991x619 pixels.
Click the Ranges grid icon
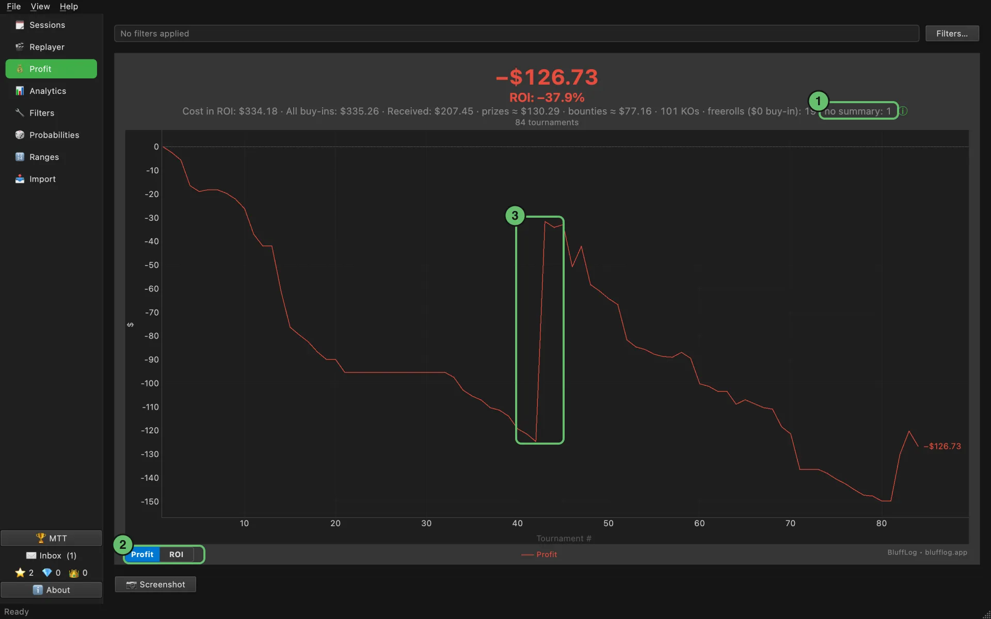tap(20, 157)
